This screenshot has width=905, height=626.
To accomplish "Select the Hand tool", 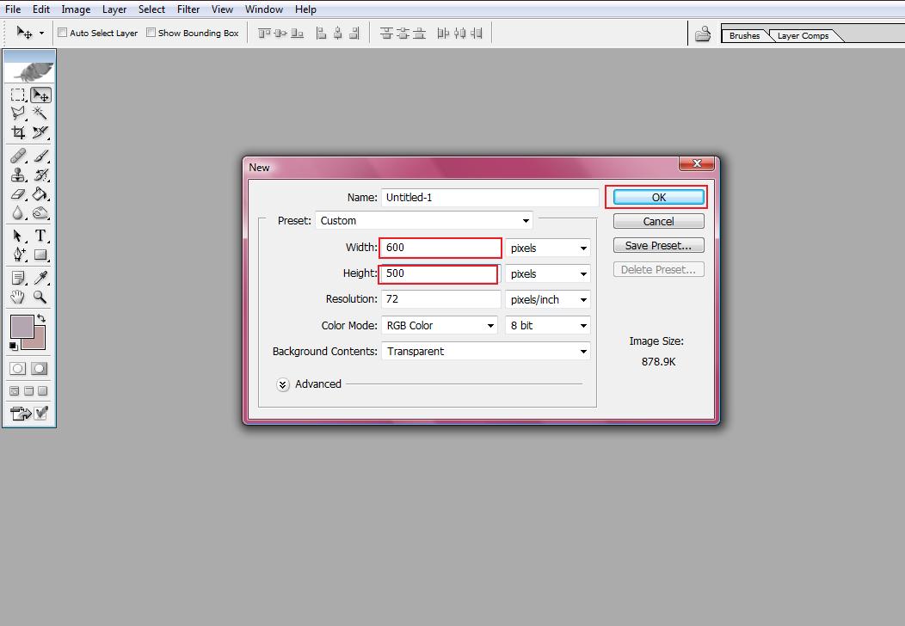I will coord(18,297).
